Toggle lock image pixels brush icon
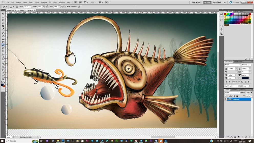254x143 pixels. coord(232,96)
